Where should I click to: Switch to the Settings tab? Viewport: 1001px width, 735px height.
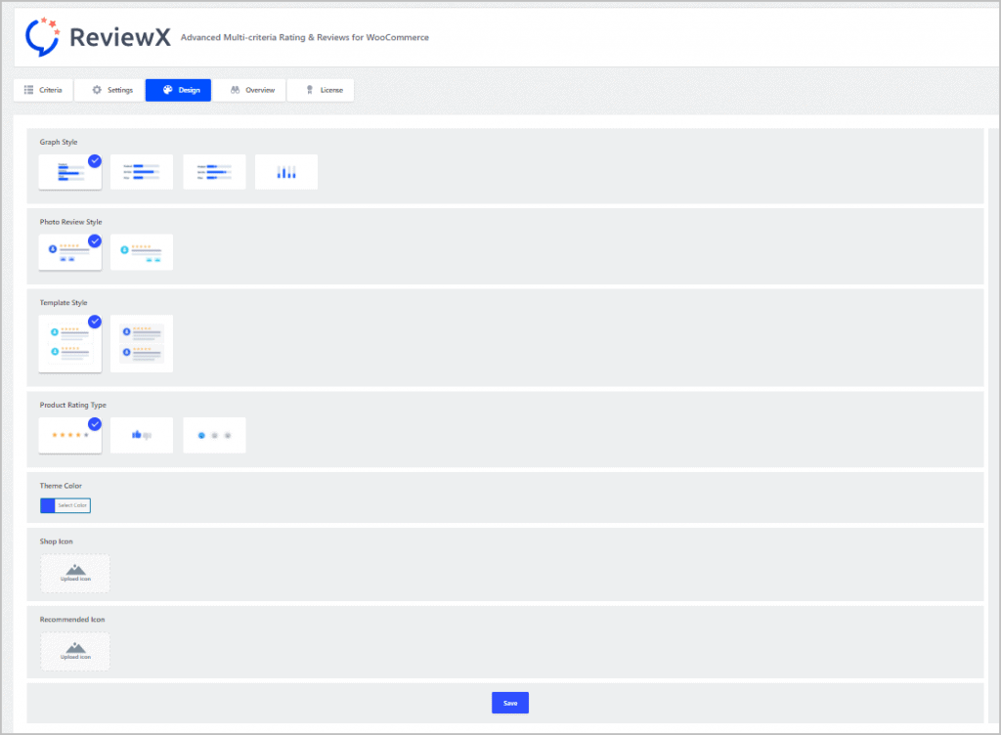tap(110, 90)
